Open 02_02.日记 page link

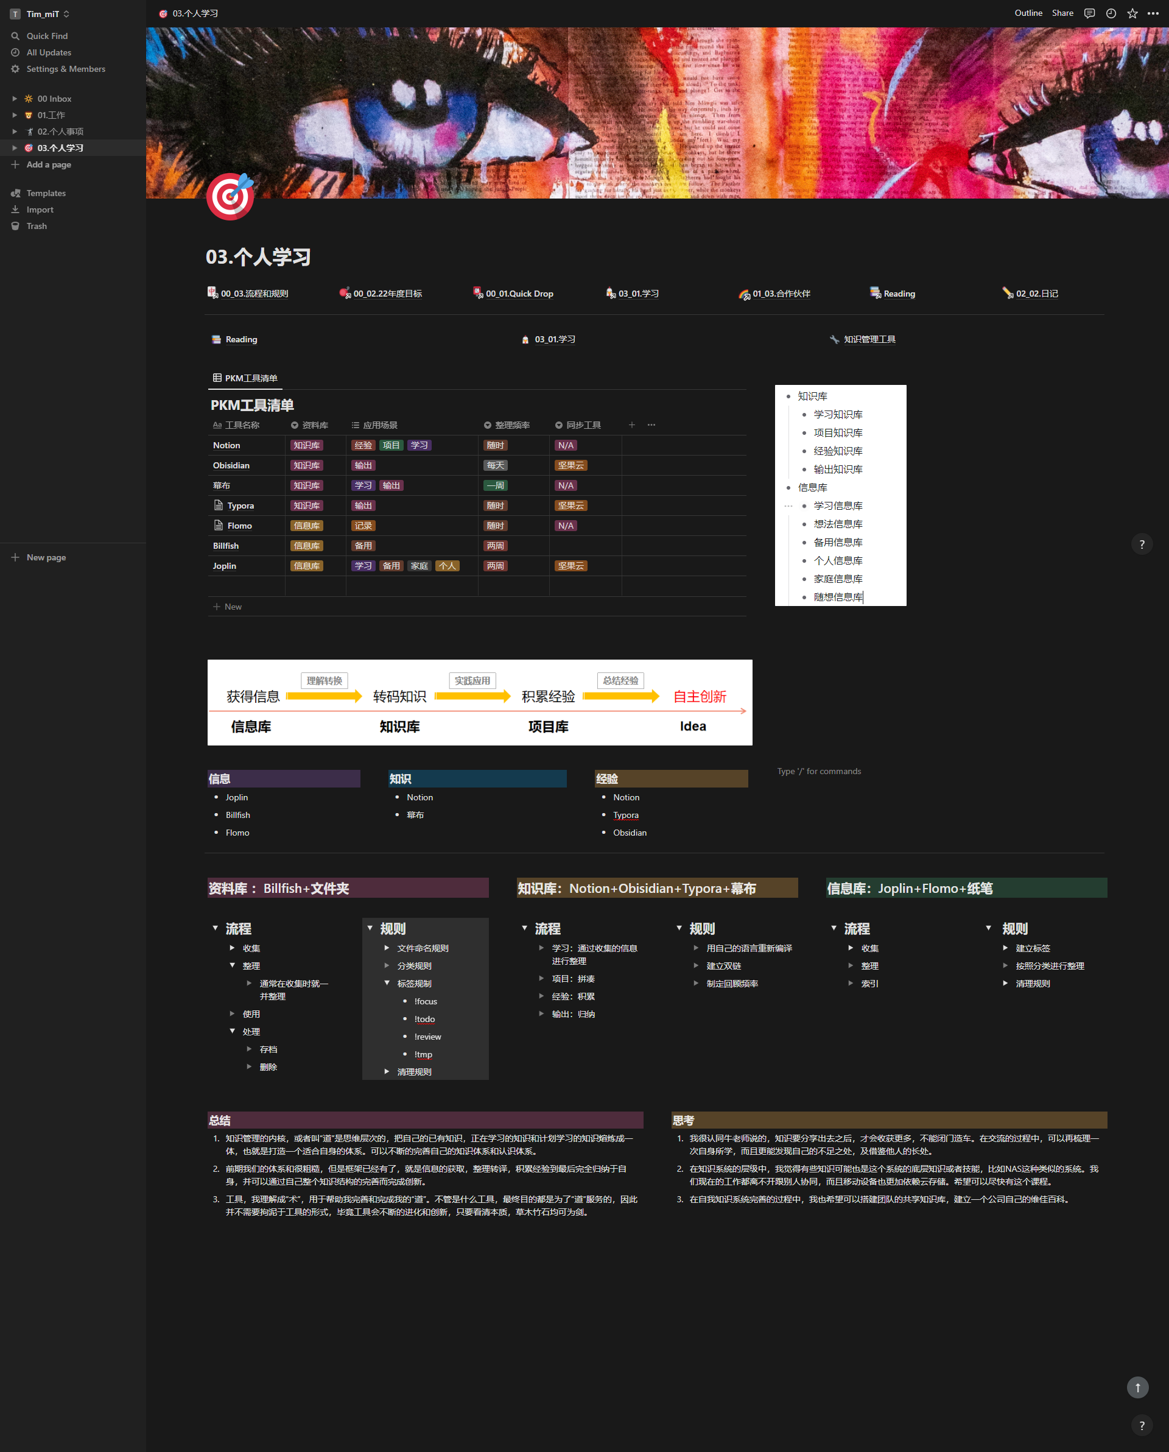(x=1030, y=294)
